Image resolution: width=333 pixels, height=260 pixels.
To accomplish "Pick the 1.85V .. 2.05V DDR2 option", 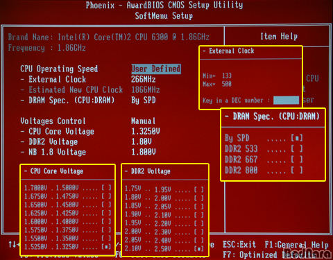I will click(x=164, y=207).
